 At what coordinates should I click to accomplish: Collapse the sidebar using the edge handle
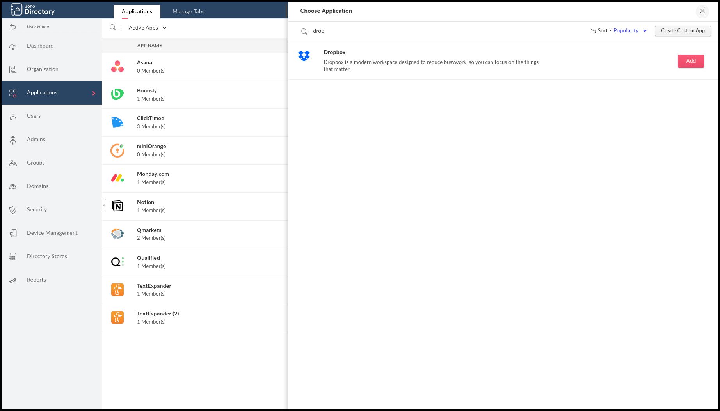pyautogui.click(x=104, y=205)
